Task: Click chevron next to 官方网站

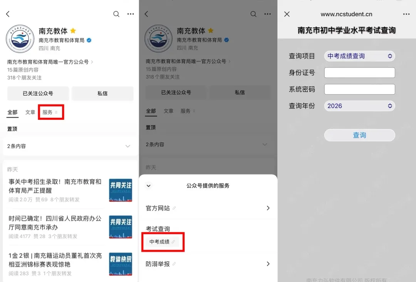Action: pyautogui.click(x=268, y=208)
